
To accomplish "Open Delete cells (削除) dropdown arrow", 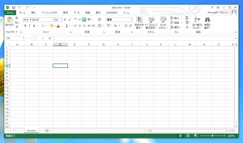I will pos(182,22).
